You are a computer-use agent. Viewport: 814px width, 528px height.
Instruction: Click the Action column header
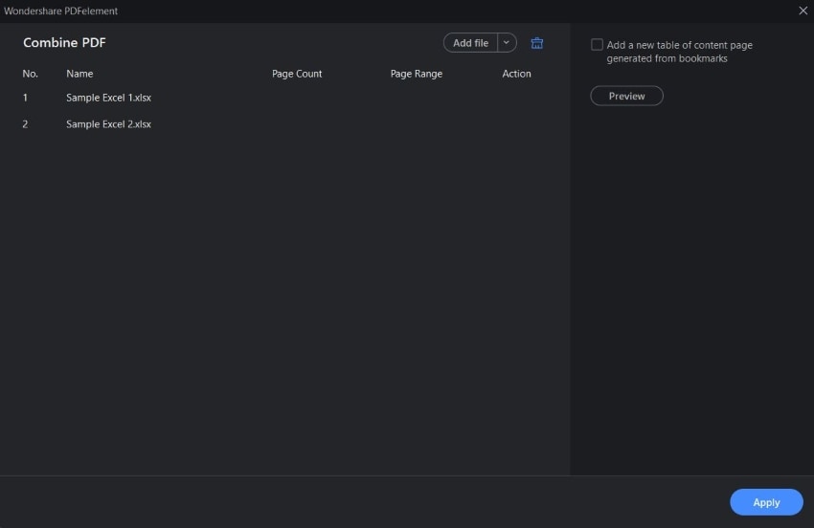point(516,74)
